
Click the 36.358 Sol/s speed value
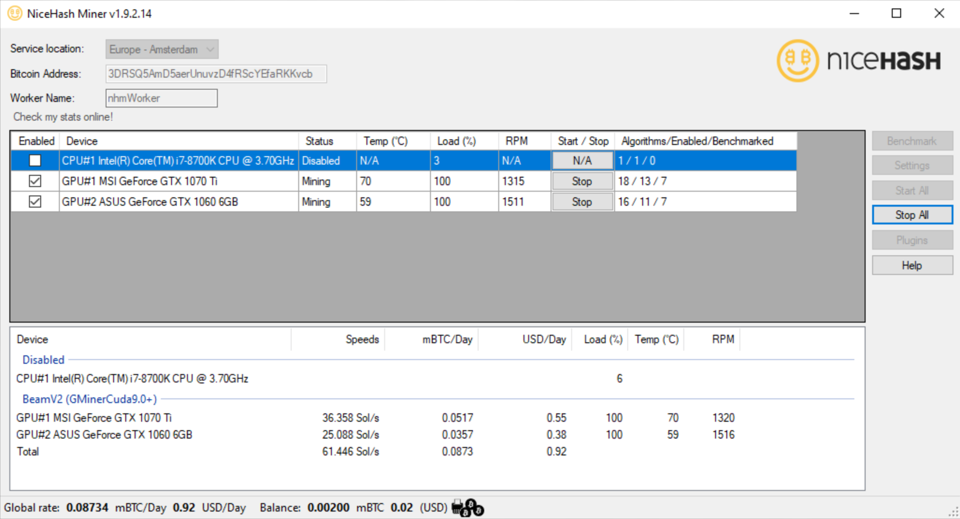(x=351, y=418)
